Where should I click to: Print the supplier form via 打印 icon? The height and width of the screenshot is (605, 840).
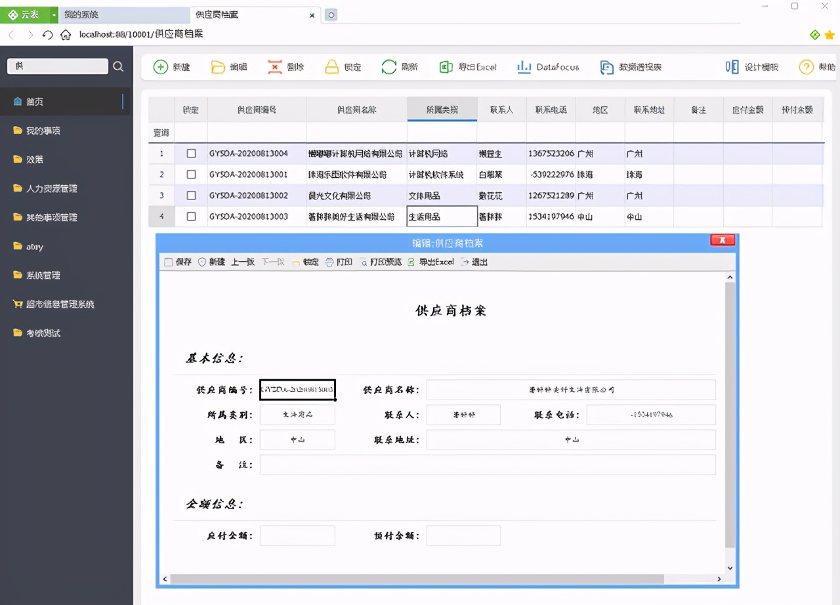[339, 261]
